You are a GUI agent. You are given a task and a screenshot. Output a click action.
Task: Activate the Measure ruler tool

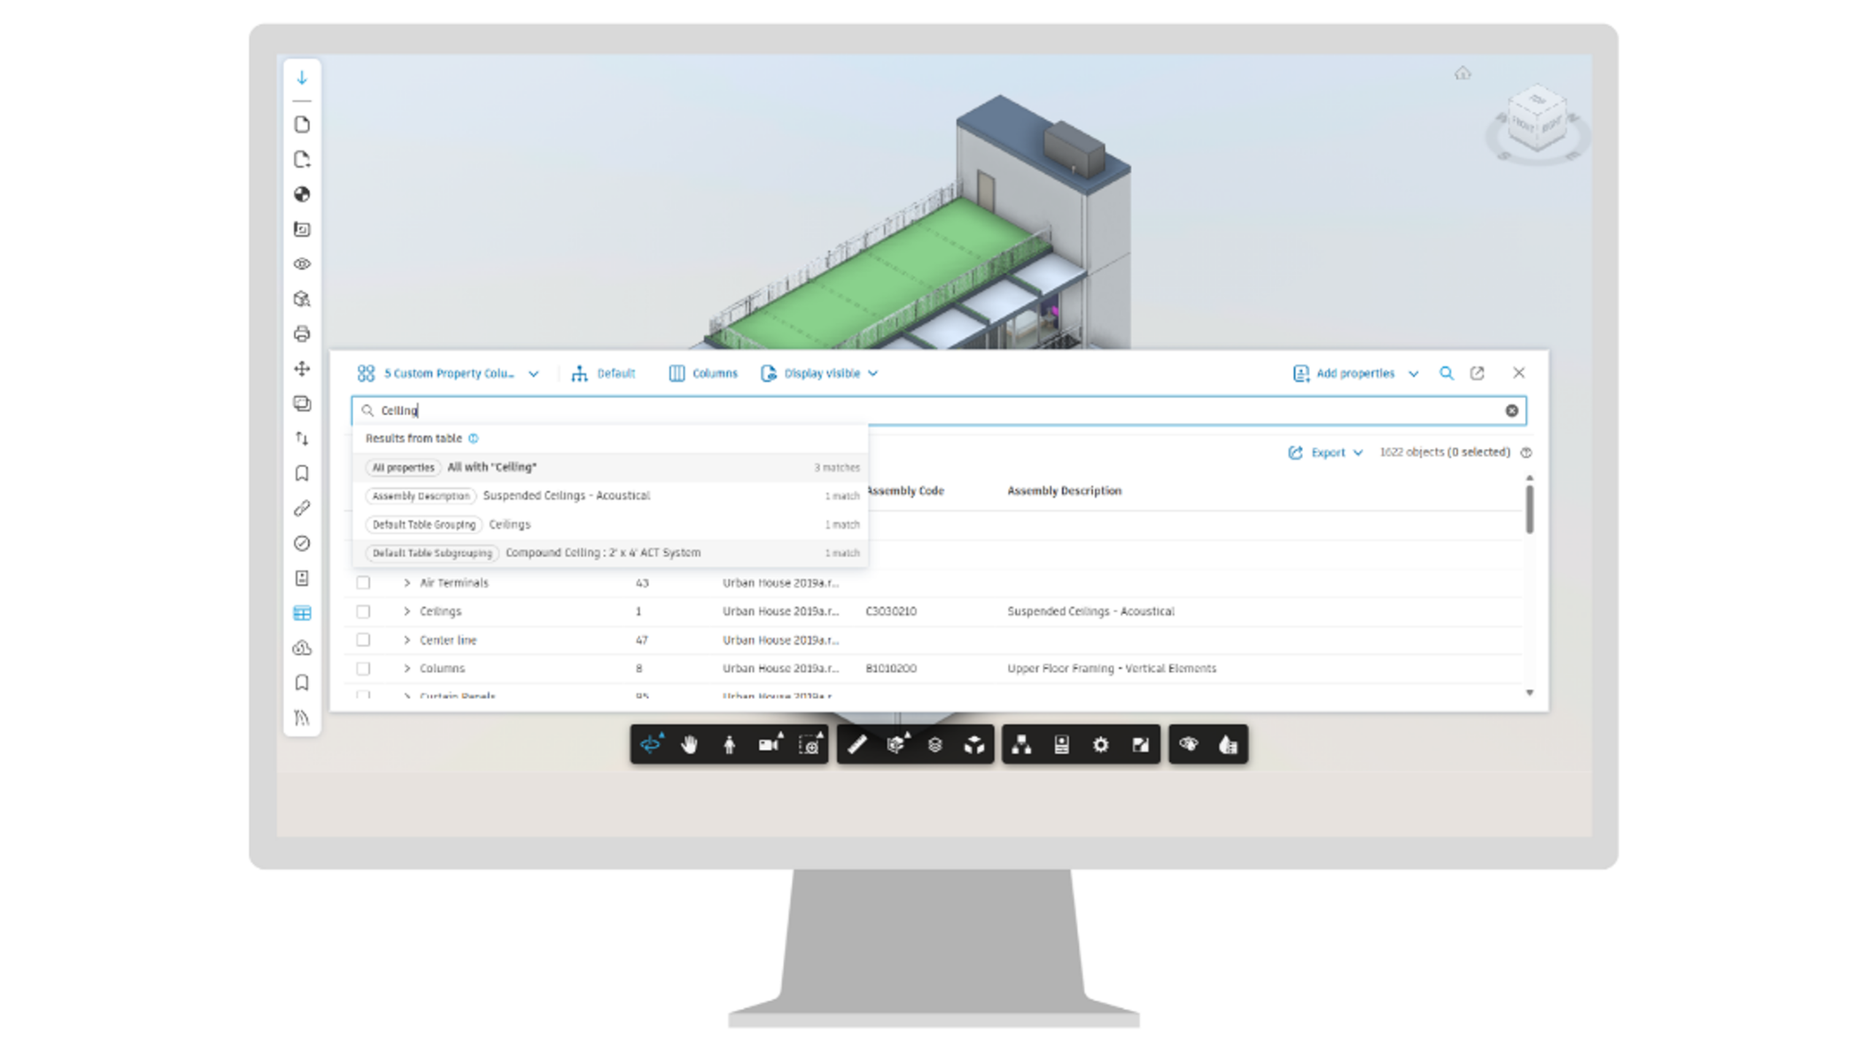[x=857, y=745]
